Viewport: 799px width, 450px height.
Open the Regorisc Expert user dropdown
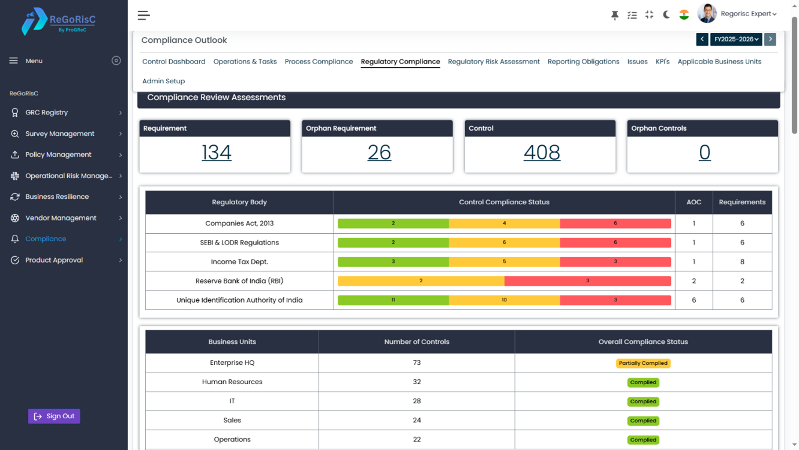748,14
